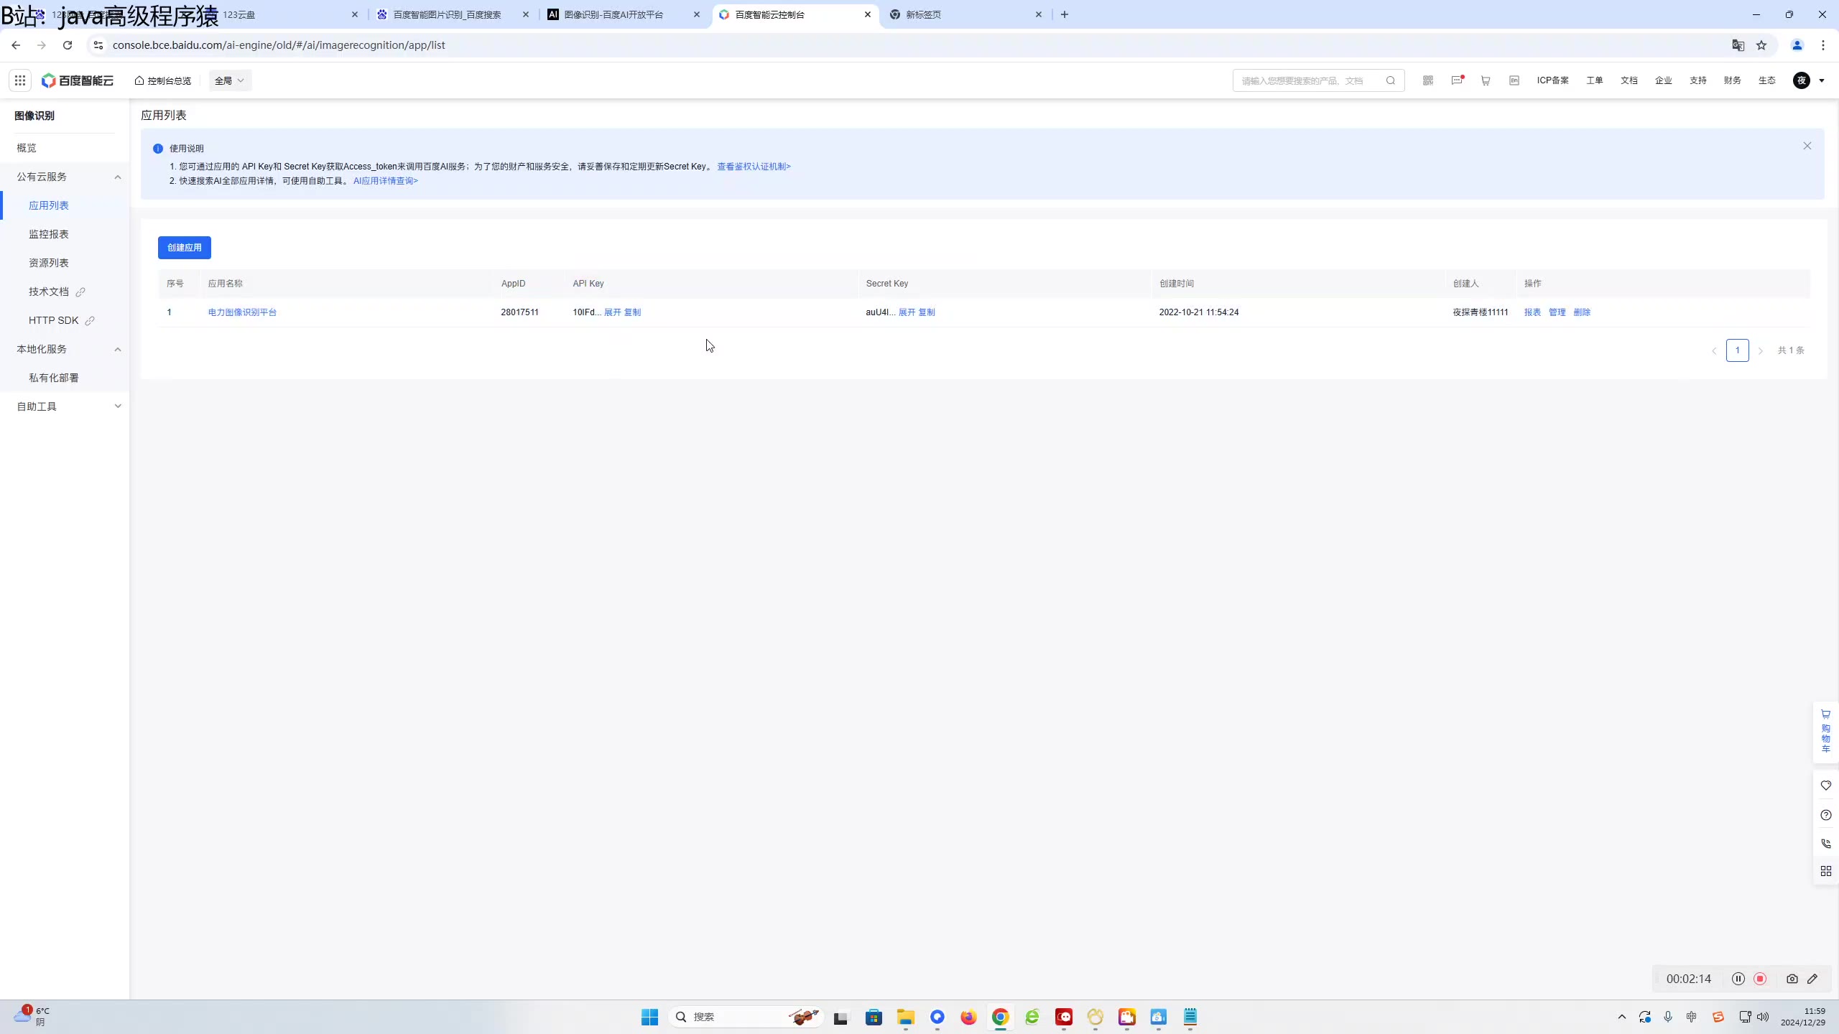Viewport: 1839px width, 1034px height.
Task: Open the floating help question icon
Action: click(x=1826, y=815)
